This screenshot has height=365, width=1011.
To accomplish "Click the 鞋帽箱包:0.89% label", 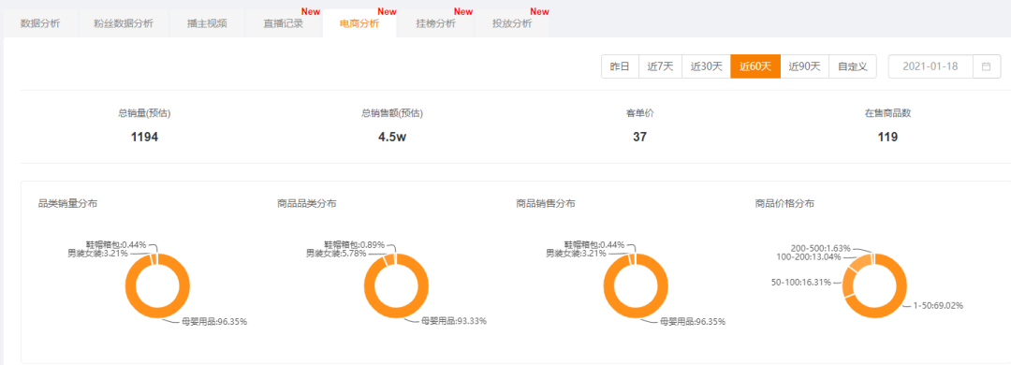I will tap(354, 245).
